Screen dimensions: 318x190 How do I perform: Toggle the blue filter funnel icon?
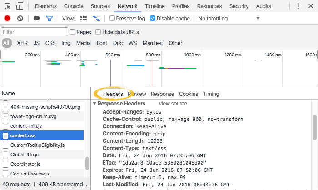(50, 18)
